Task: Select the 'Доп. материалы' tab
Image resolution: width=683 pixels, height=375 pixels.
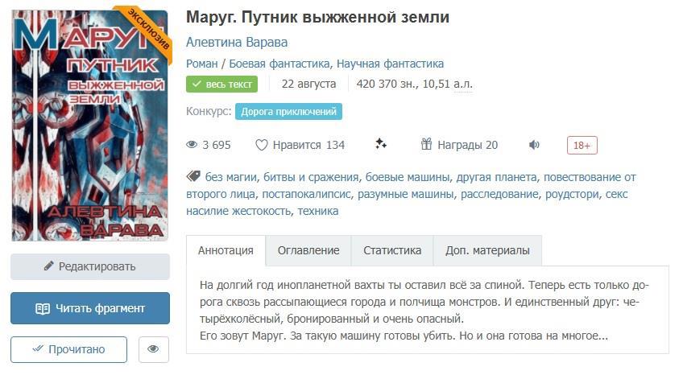Action: click(487, 250)
